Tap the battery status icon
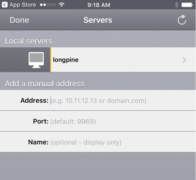Viewport: 196px width, 180px height. [187, 5]
